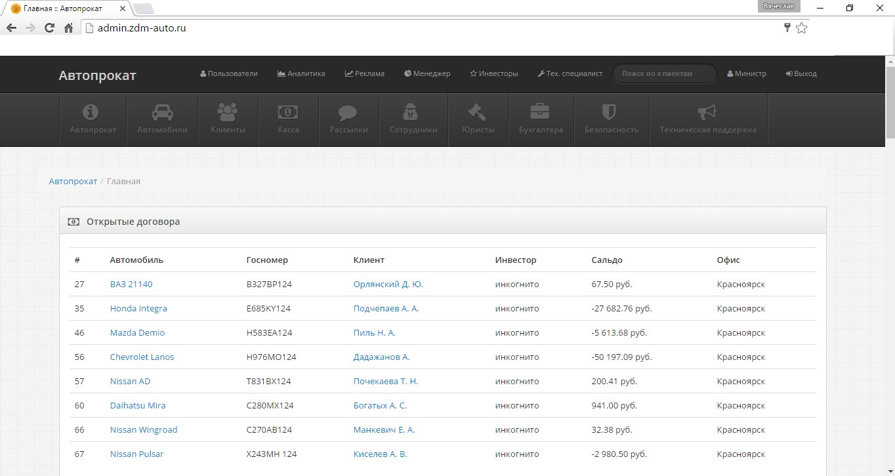Open Техническая поддержка megaphone section

pos(708,119)
